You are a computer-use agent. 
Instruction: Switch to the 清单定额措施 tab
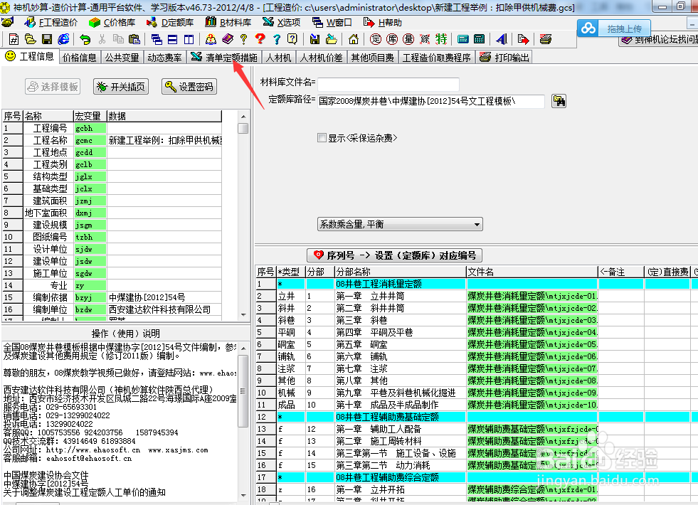point(224,58)
